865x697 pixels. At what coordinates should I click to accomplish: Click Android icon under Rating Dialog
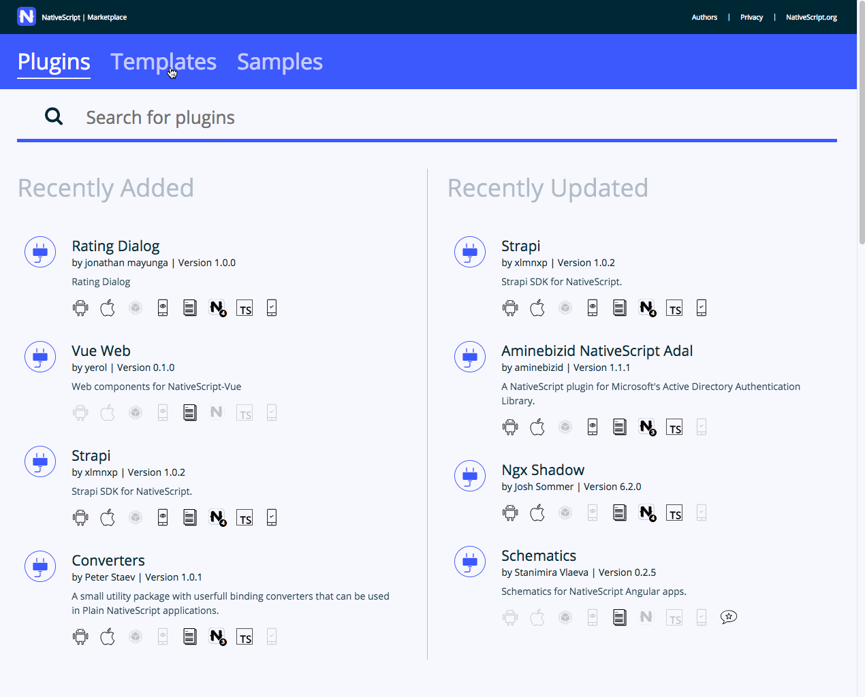[80, 308]
